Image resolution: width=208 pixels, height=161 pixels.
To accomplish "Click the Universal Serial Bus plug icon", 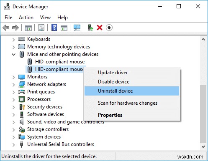I will pyautogui.click(x=21, y=144).
